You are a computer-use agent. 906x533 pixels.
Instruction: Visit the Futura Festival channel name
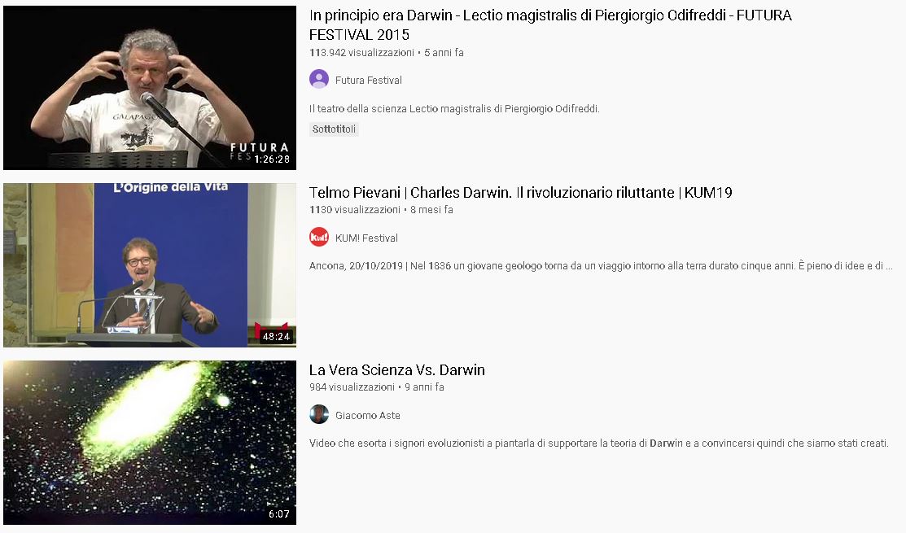point(369,81)
